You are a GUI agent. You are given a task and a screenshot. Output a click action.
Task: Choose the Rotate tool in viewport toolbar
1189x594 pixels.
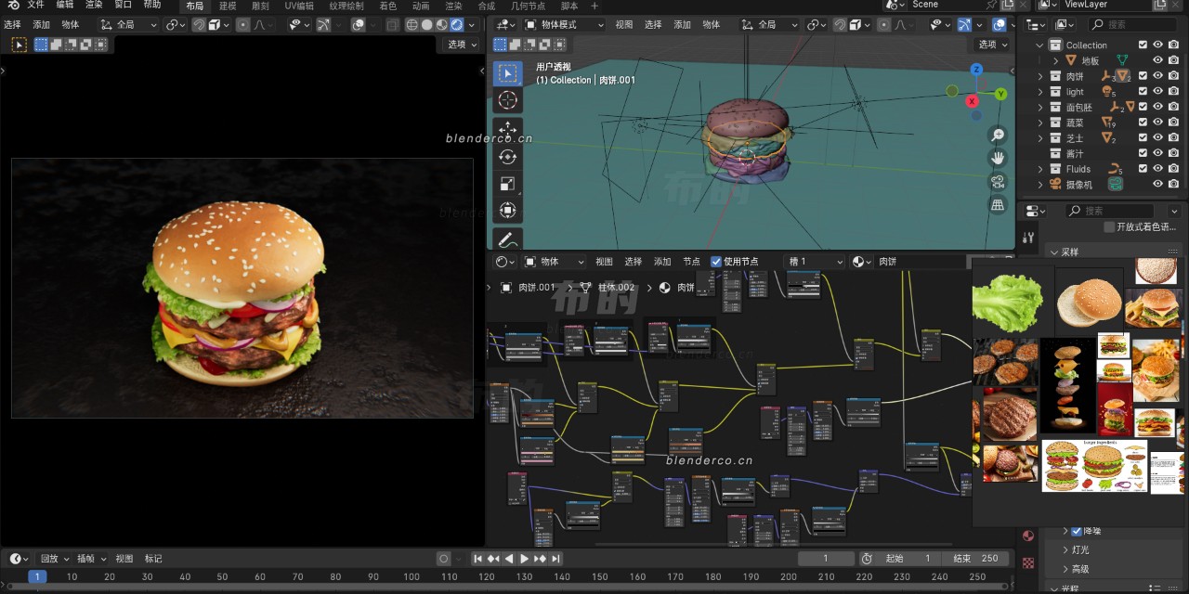click(x=507, y=157)
